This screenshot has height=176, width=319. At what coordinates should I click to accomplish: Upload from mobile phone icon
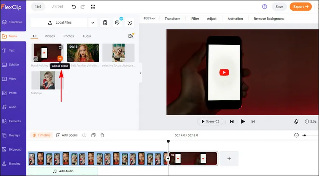click(105, 22)
